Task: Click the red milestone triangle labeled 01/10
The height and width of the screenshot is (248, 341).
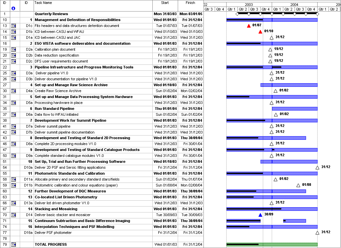Action: point(260,32)
